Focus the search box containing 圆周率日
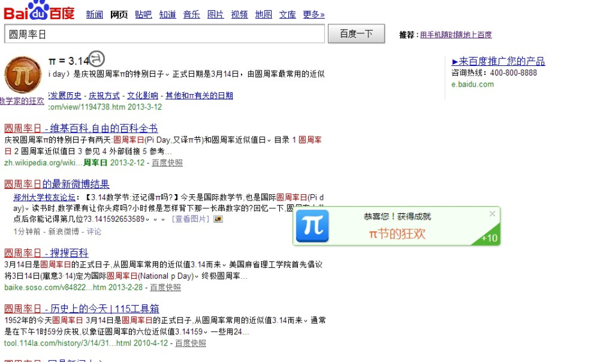The height and width of the screenshot is (362, 606). pyautogui.click(x=165, y=34)
